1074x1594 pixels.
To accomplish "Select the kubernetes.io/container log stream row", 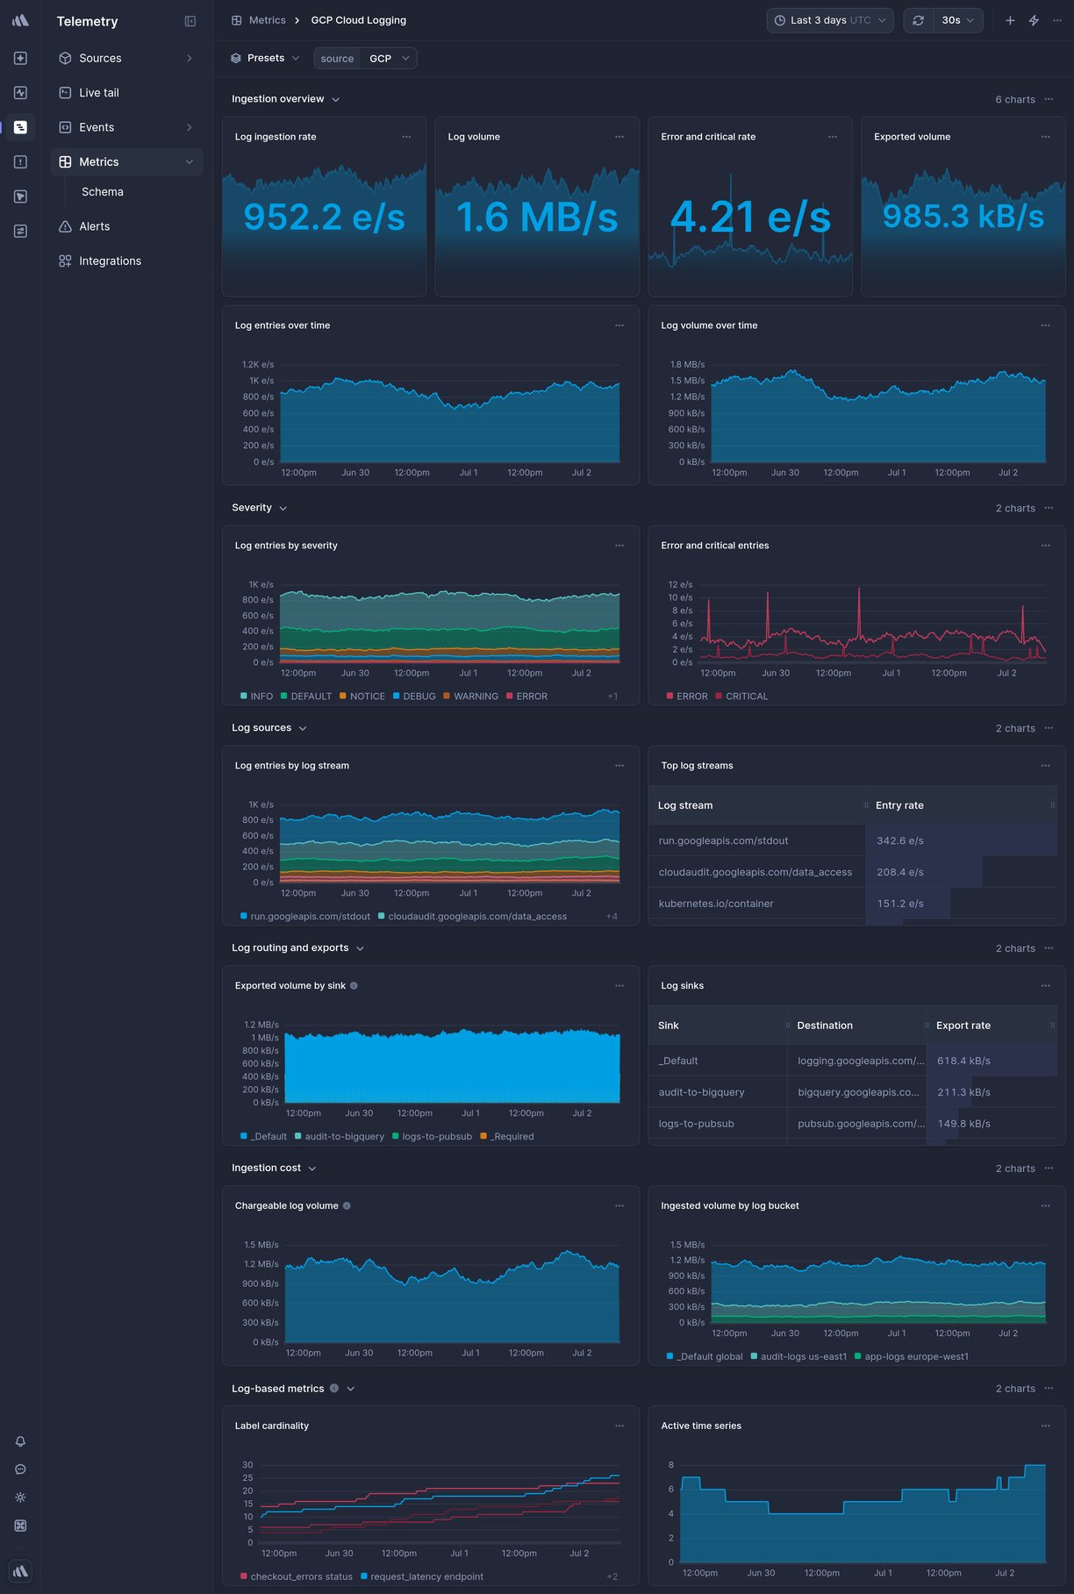I will [x=853, y=904].
